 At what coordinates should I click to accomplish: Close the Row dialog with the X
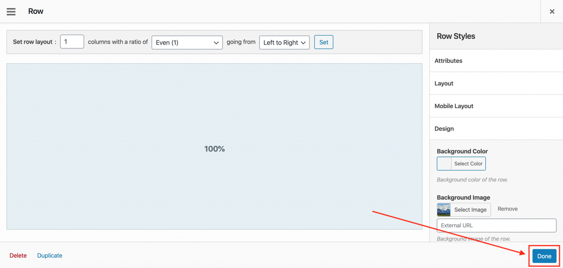[x=552, y=11]
